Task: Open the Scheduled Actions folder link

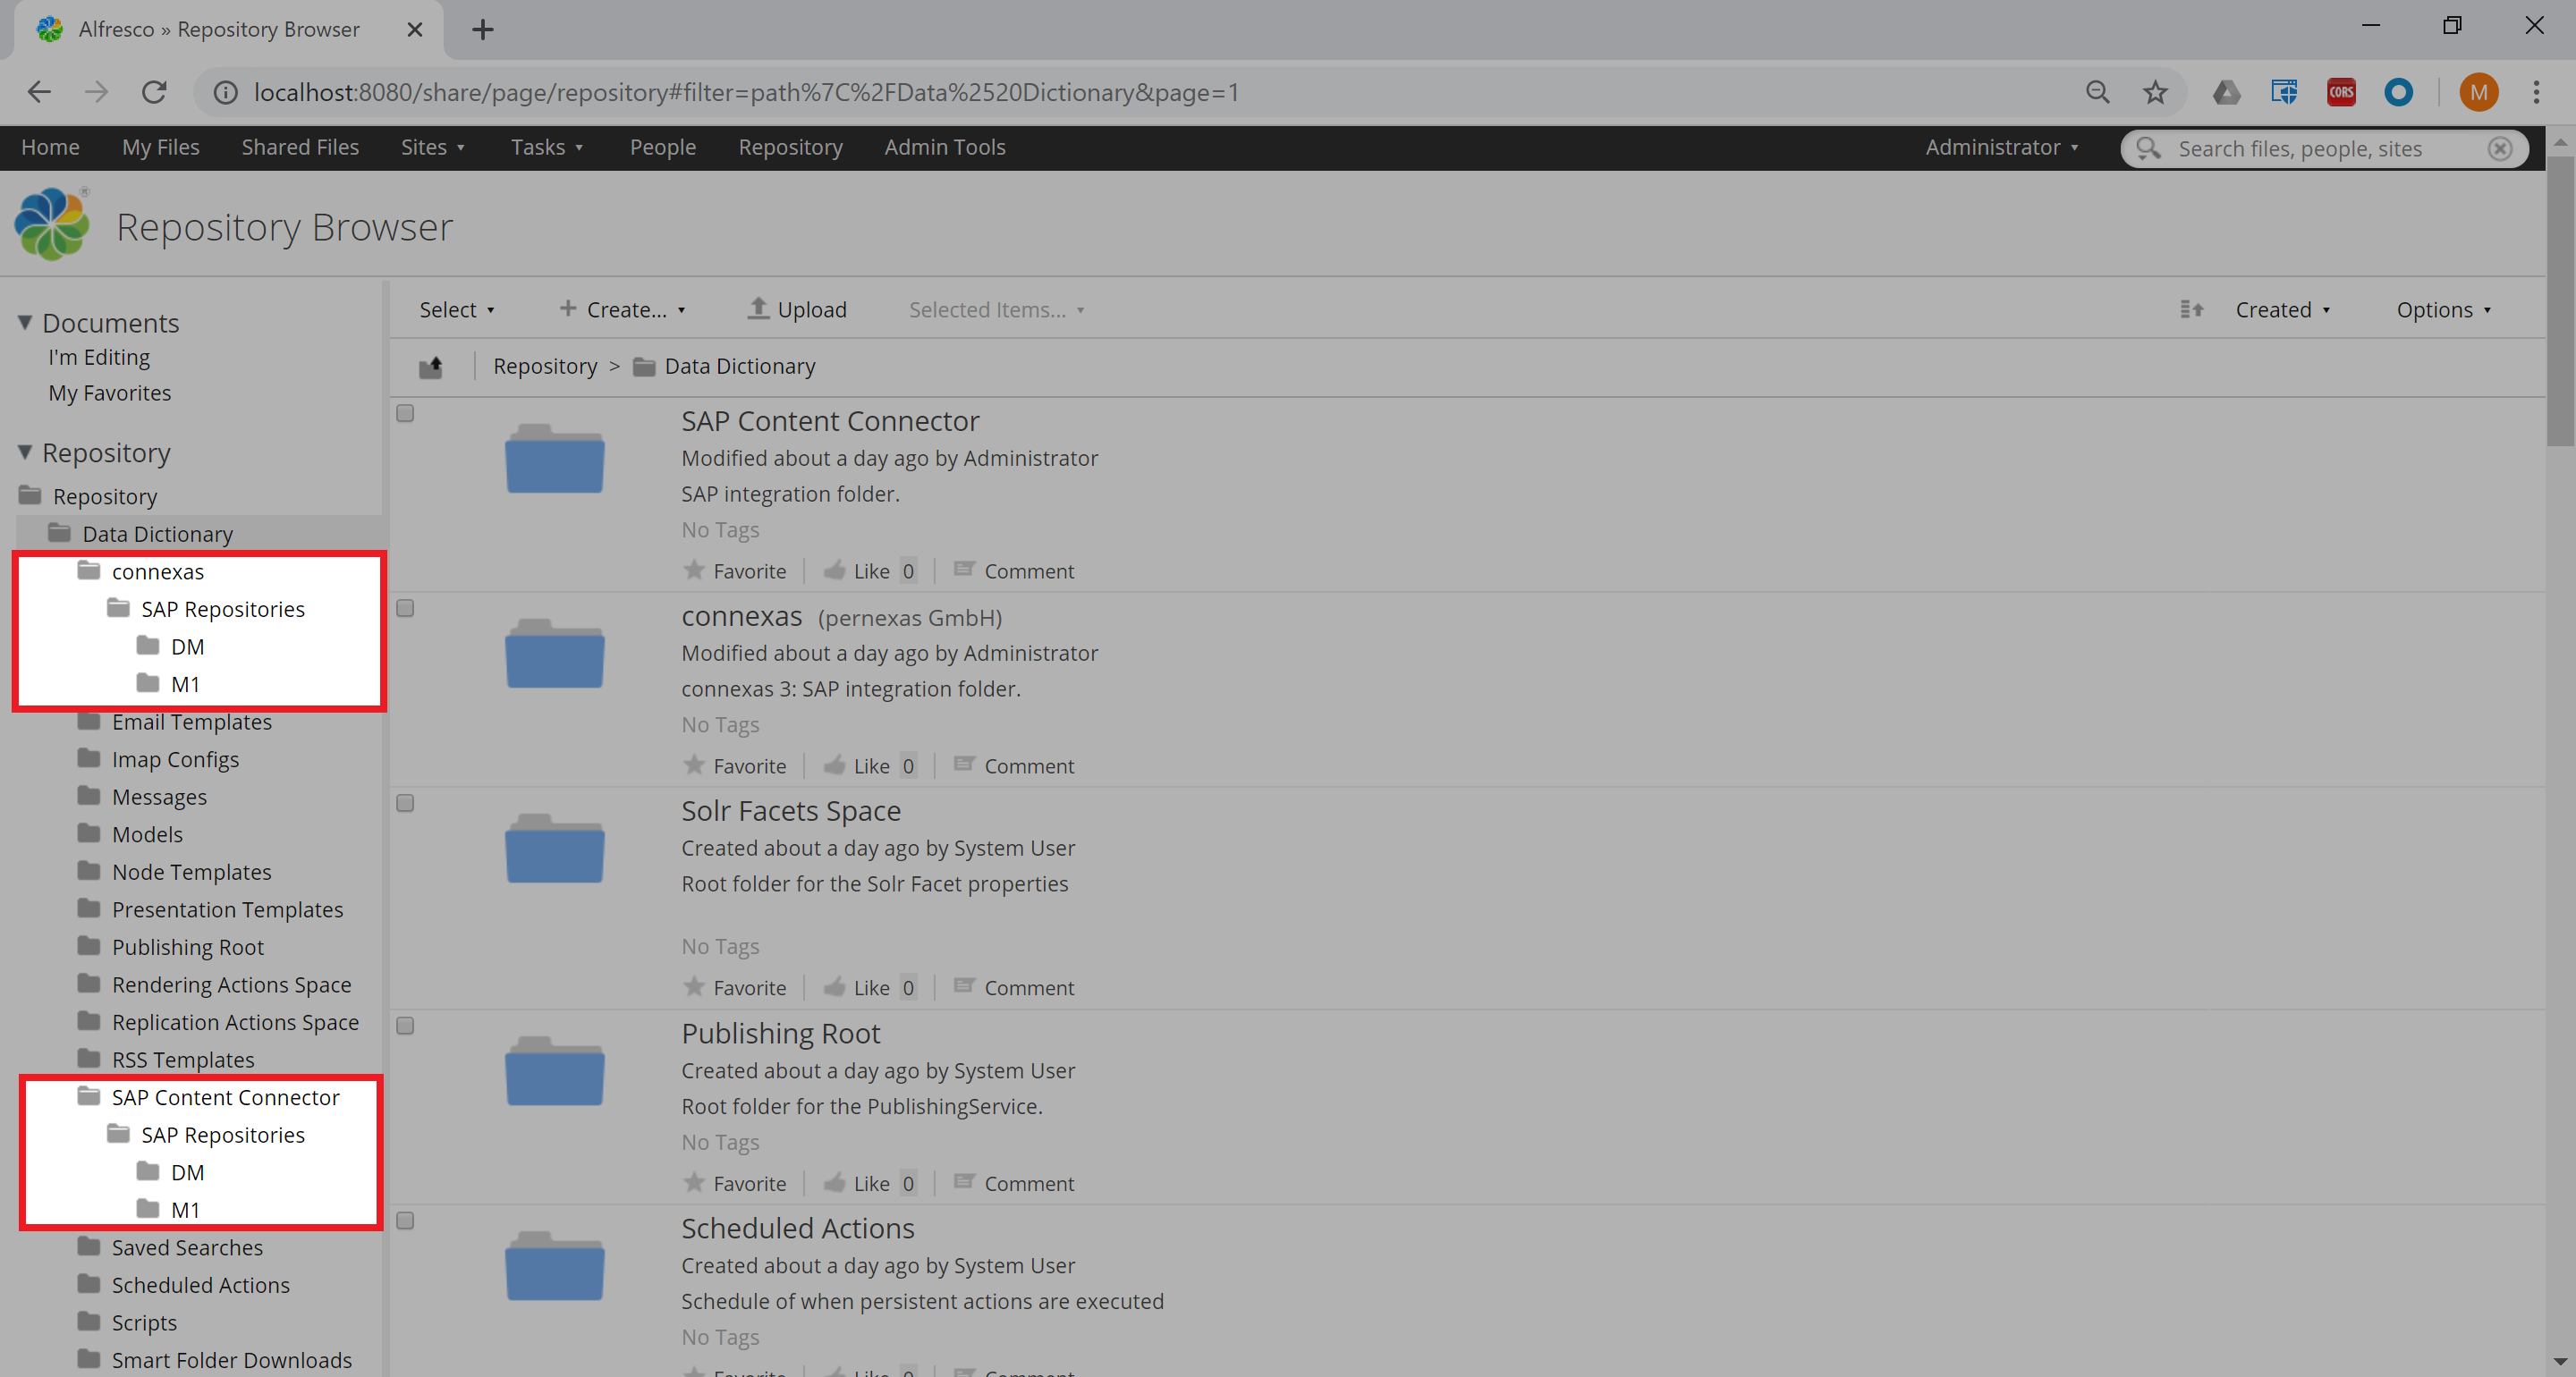Action: click(797, 1228)
